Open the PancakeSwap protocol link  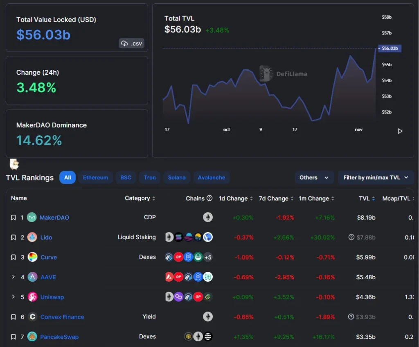point(59,337)
